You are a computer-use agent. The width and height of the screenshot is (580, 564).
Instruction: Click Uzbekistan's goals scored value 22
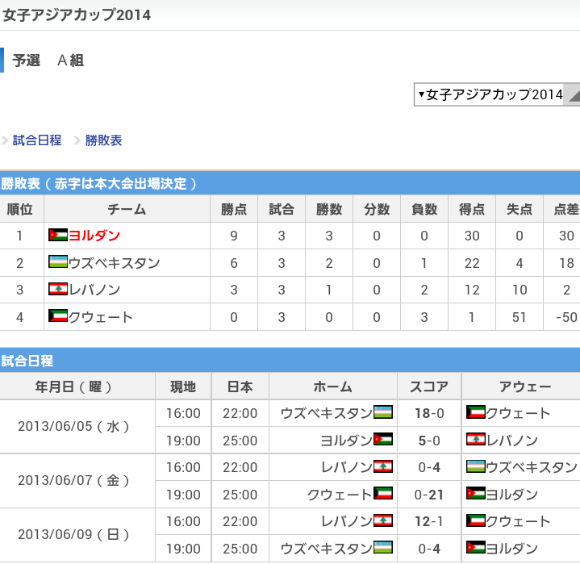tap(472, 263)
